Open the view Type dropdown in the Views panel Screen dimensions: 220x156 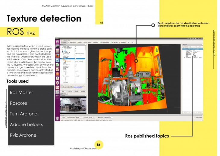(191, 47)
